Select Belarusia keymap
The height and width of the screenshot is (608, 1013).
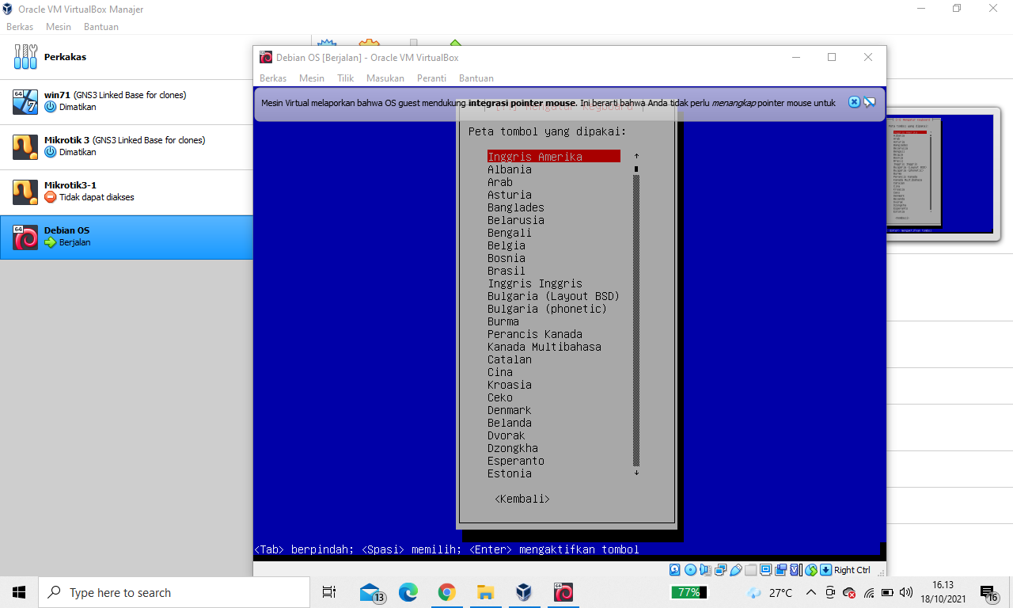(516, 220)
